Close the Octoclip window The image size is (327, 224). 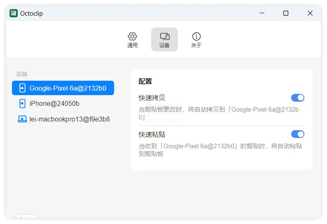coord(310,13)
